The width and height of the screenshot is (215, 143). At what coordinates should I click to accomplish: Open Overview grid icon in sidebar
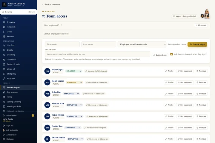[4, 22]
